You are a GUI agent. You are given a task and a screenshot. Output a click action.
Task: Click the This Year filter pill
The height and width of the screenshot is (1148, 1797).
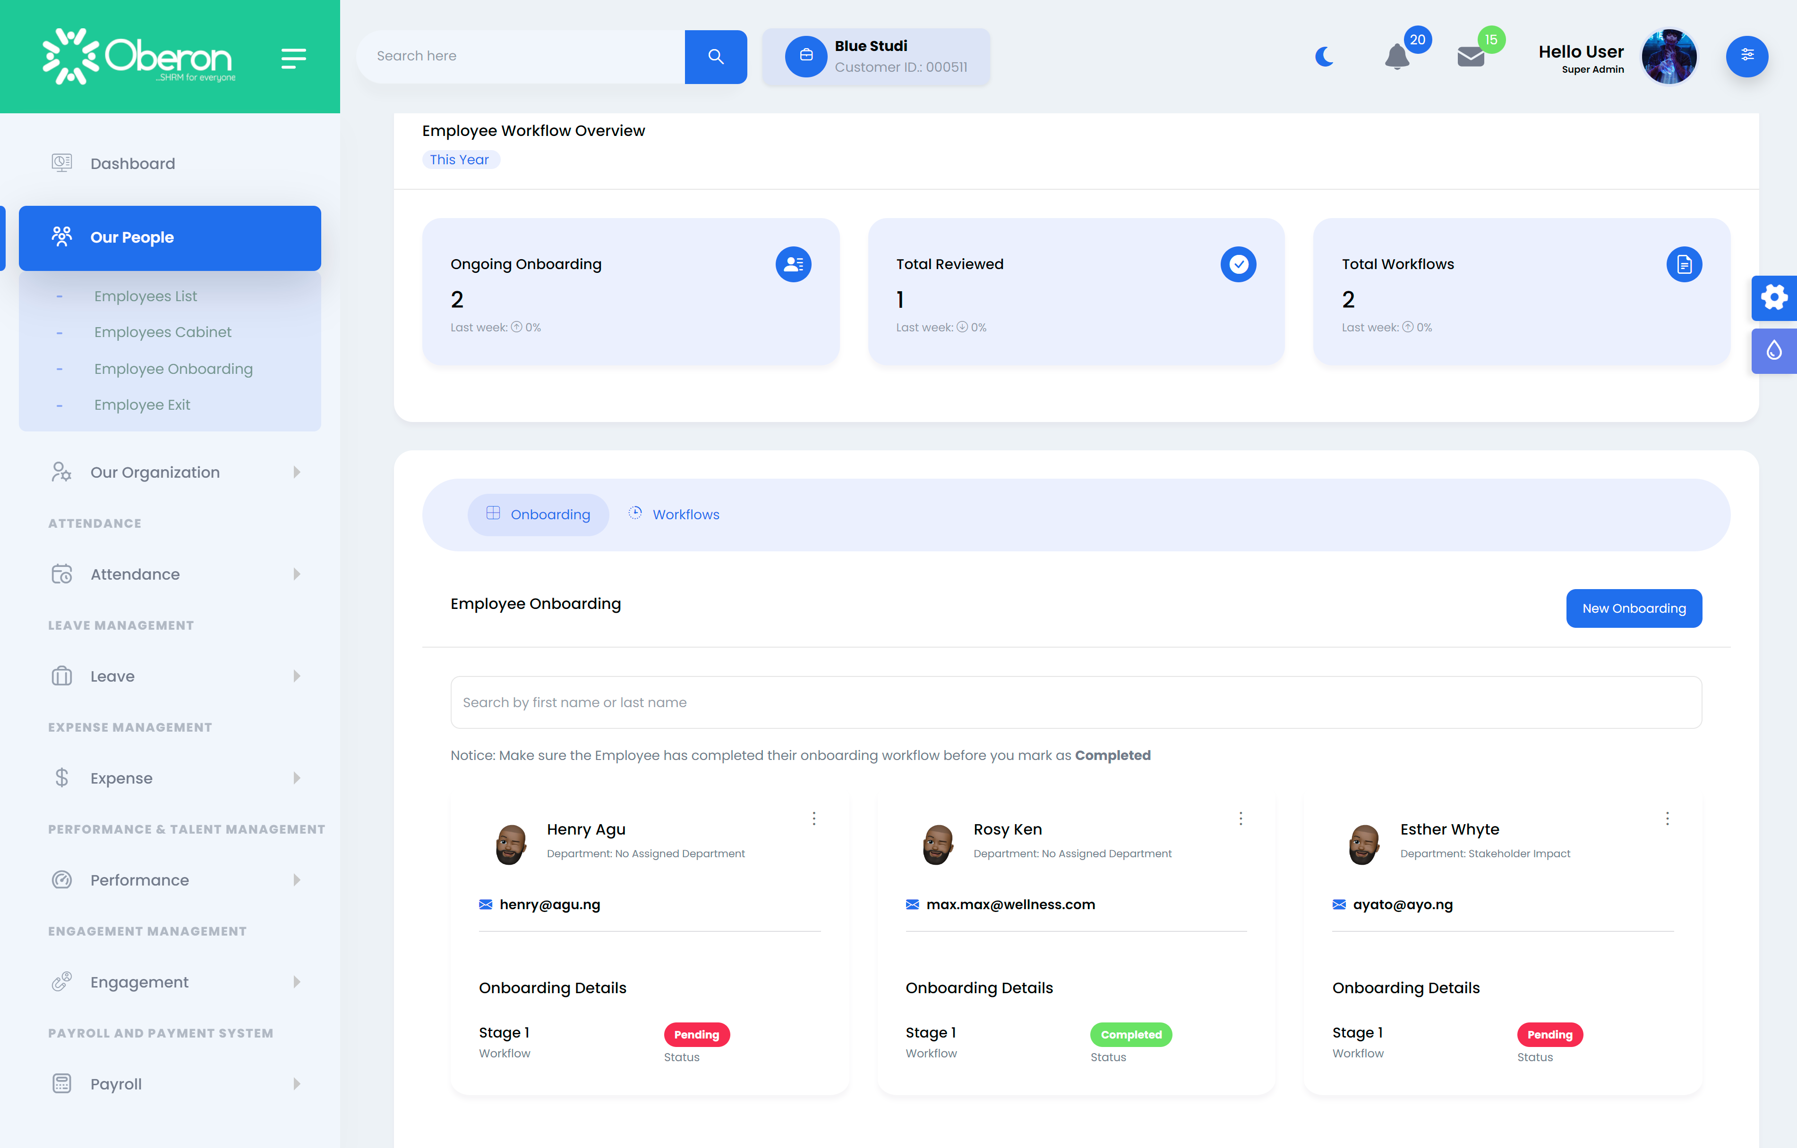point(461,159)
